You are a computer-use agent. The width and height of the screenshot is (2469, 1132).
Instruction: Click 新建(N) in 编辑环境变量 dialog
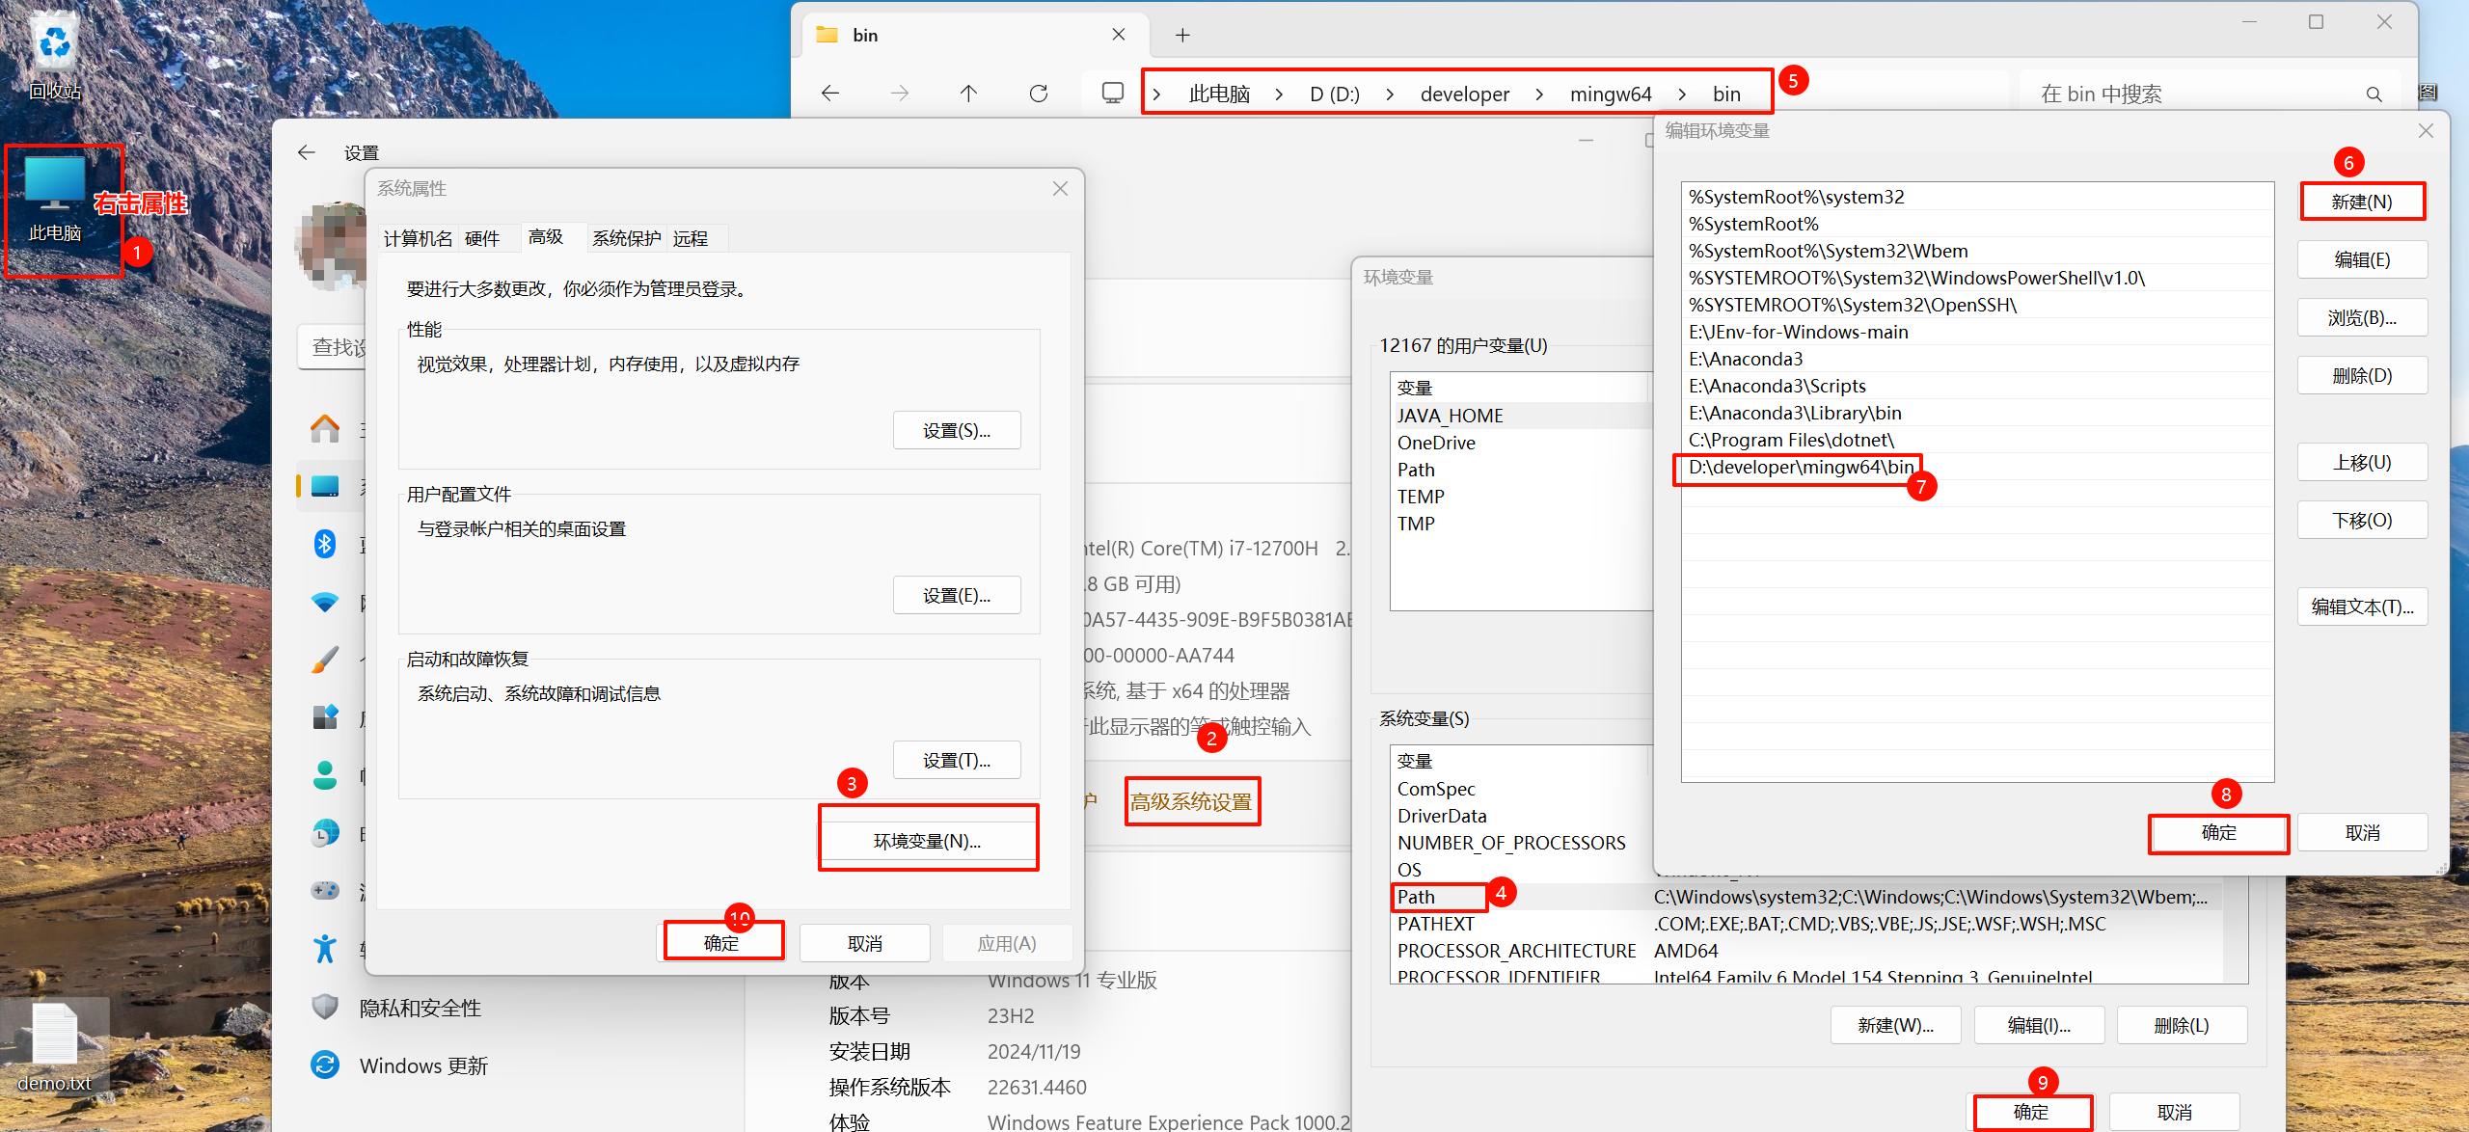pos(2362,202)
